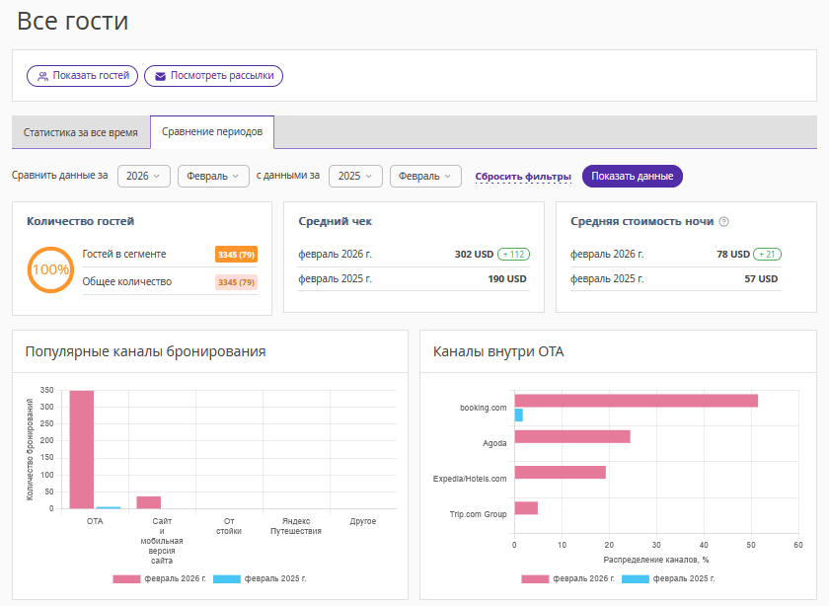Open the 2025 year dropdown

pos(355,176)
